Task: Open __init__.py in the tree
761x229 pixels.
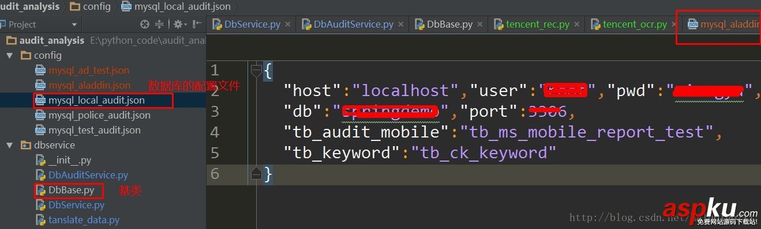Action: tap(70, 161)
